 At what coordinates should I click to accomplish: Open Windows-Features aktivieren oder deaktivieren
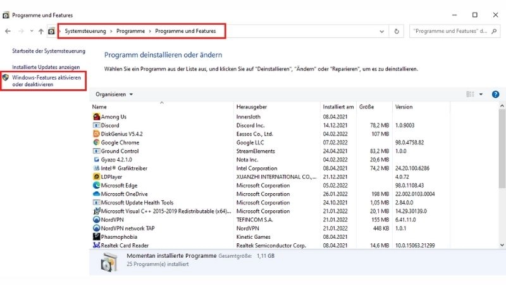(46, 81)
